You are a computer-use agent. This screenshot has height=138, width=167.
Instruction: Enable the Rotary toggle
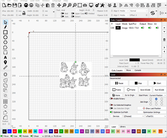[111, 99]
